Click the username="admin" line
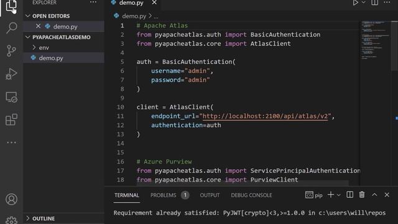Viewport: 398px width, 224px height. point(182,71)
